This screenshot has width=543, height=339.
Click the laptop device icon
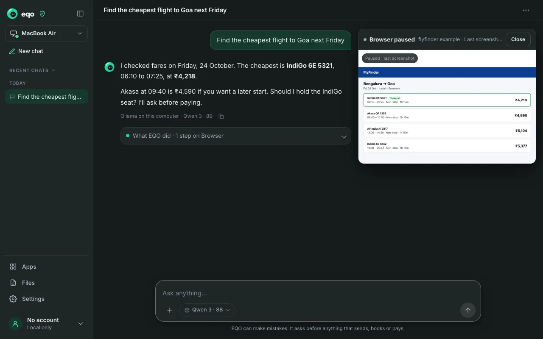[14, 33]
